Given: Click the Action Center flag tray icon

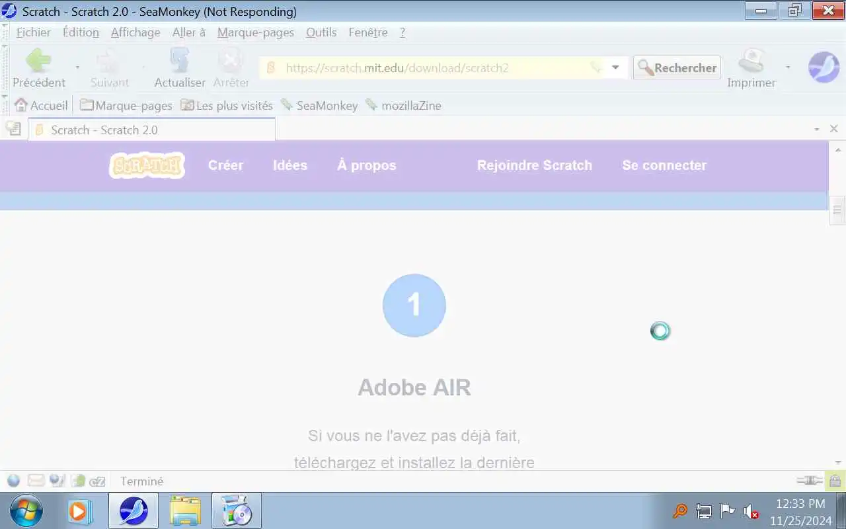Looking at the screenshot, I should point(727,511).
